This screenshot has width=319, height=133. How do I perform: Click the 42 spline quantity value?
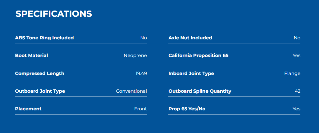point(298,91)
